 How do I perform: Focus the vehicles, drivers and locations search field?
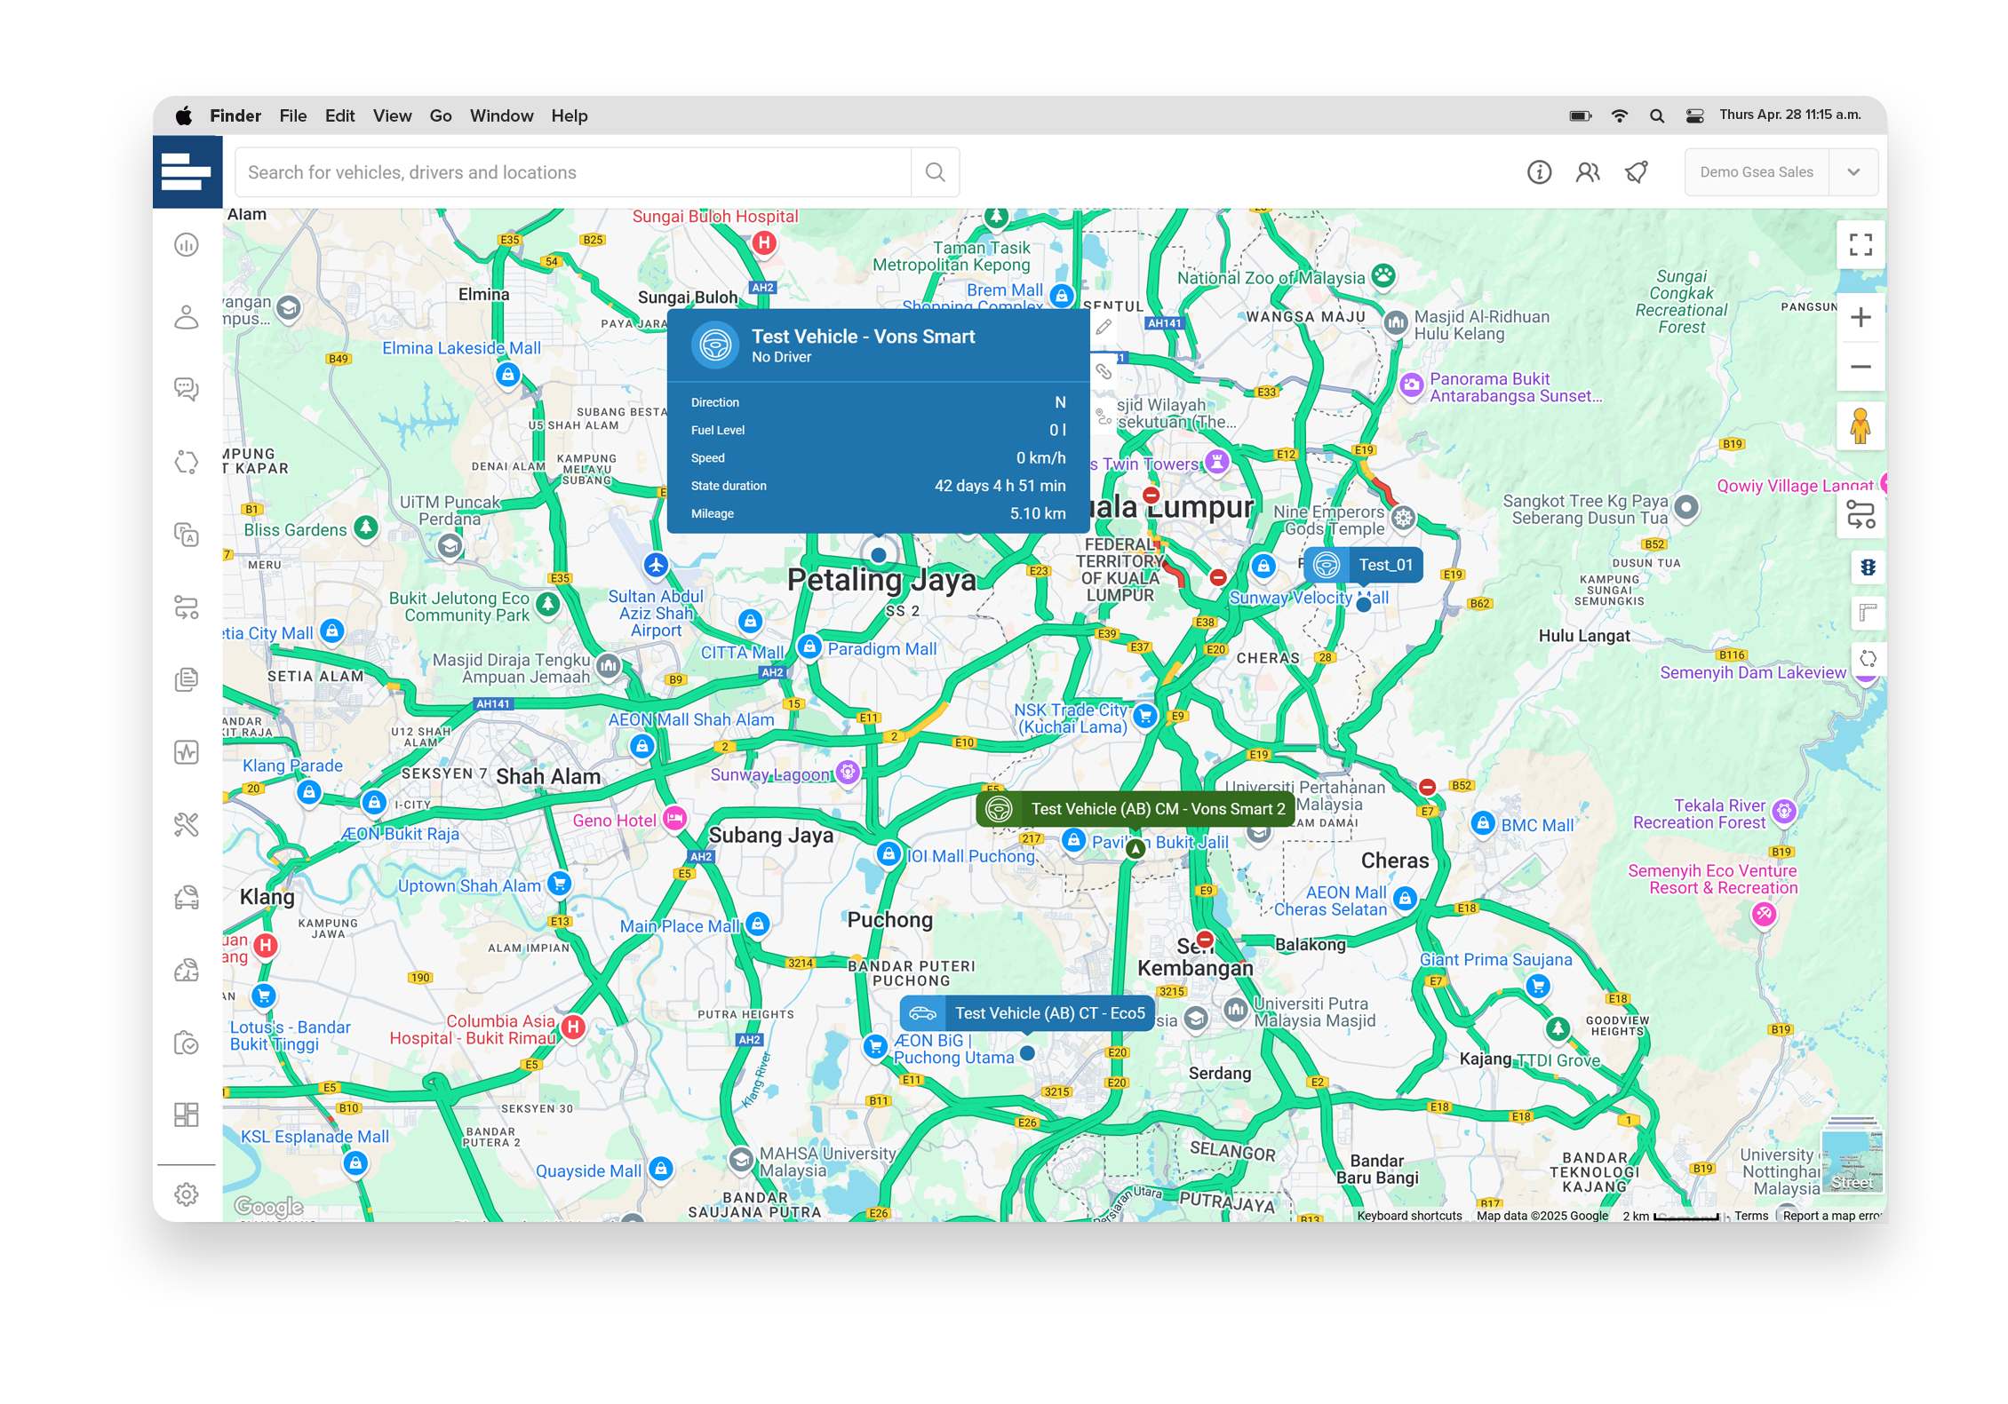click(x=573, y=172)
